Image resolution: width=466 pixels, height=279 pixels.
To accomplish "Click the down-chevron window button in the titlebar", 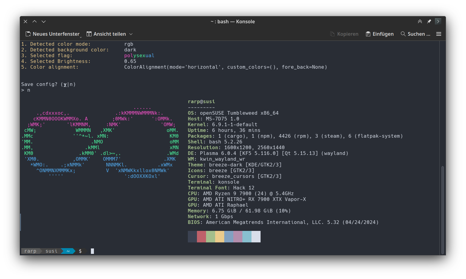I will click(44, 21).
